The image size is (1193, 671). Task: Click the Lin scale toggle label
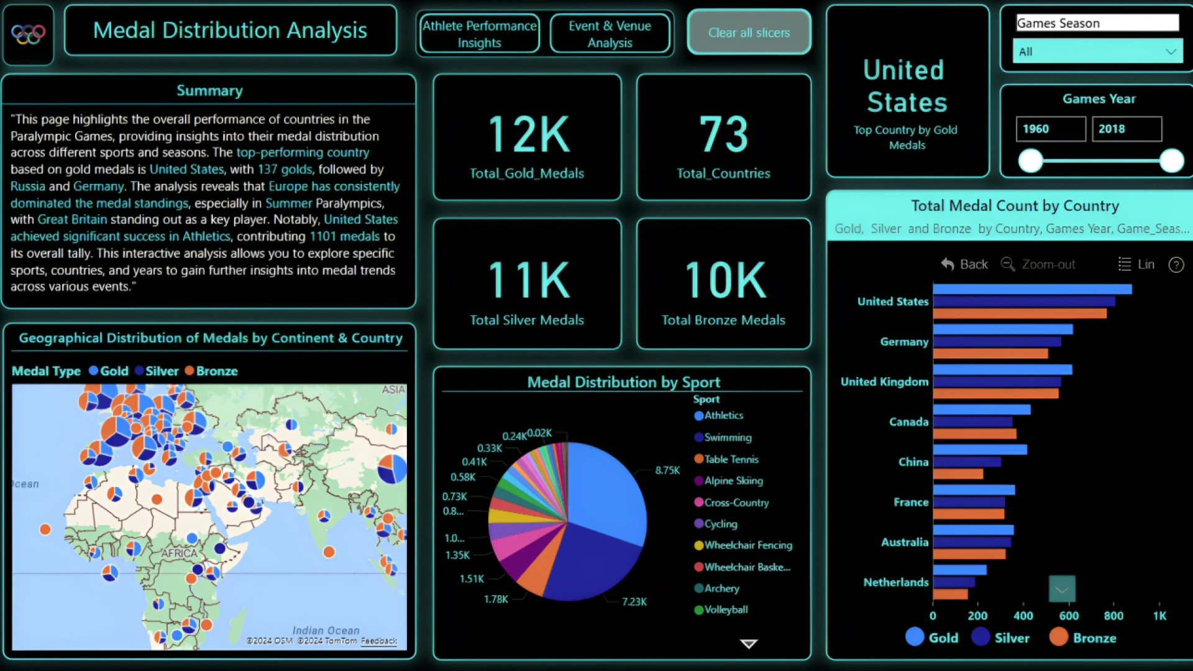pyautogui.click(x=1146, y=264)
